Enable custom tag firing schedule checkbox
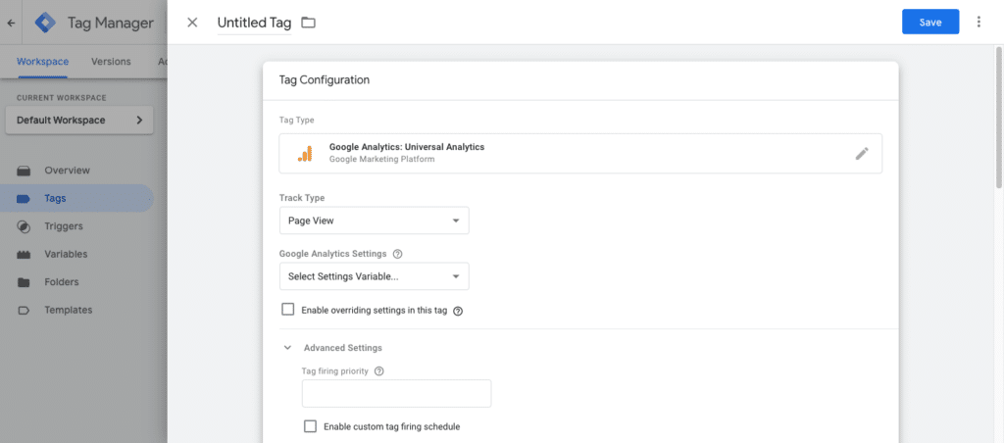 click(310, 426)
